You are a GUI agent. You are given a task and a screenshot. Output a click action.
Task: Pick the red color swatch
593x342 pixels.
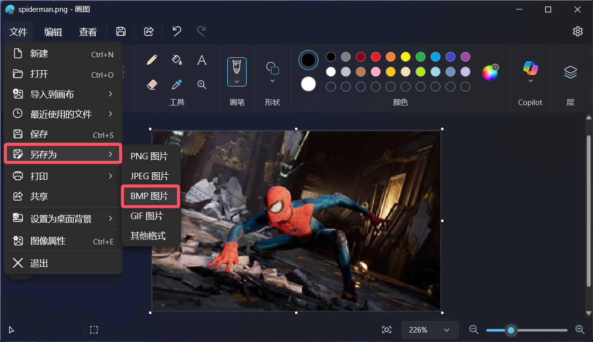(376, 57)
